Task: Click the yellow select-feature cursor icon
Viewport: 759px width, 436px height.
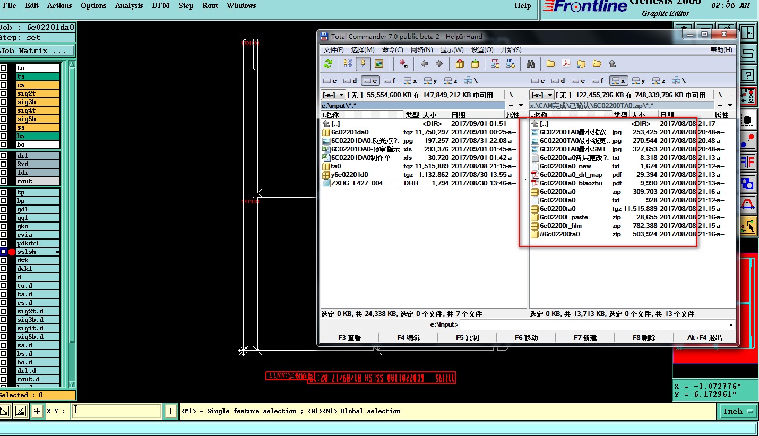Action: 747,227
